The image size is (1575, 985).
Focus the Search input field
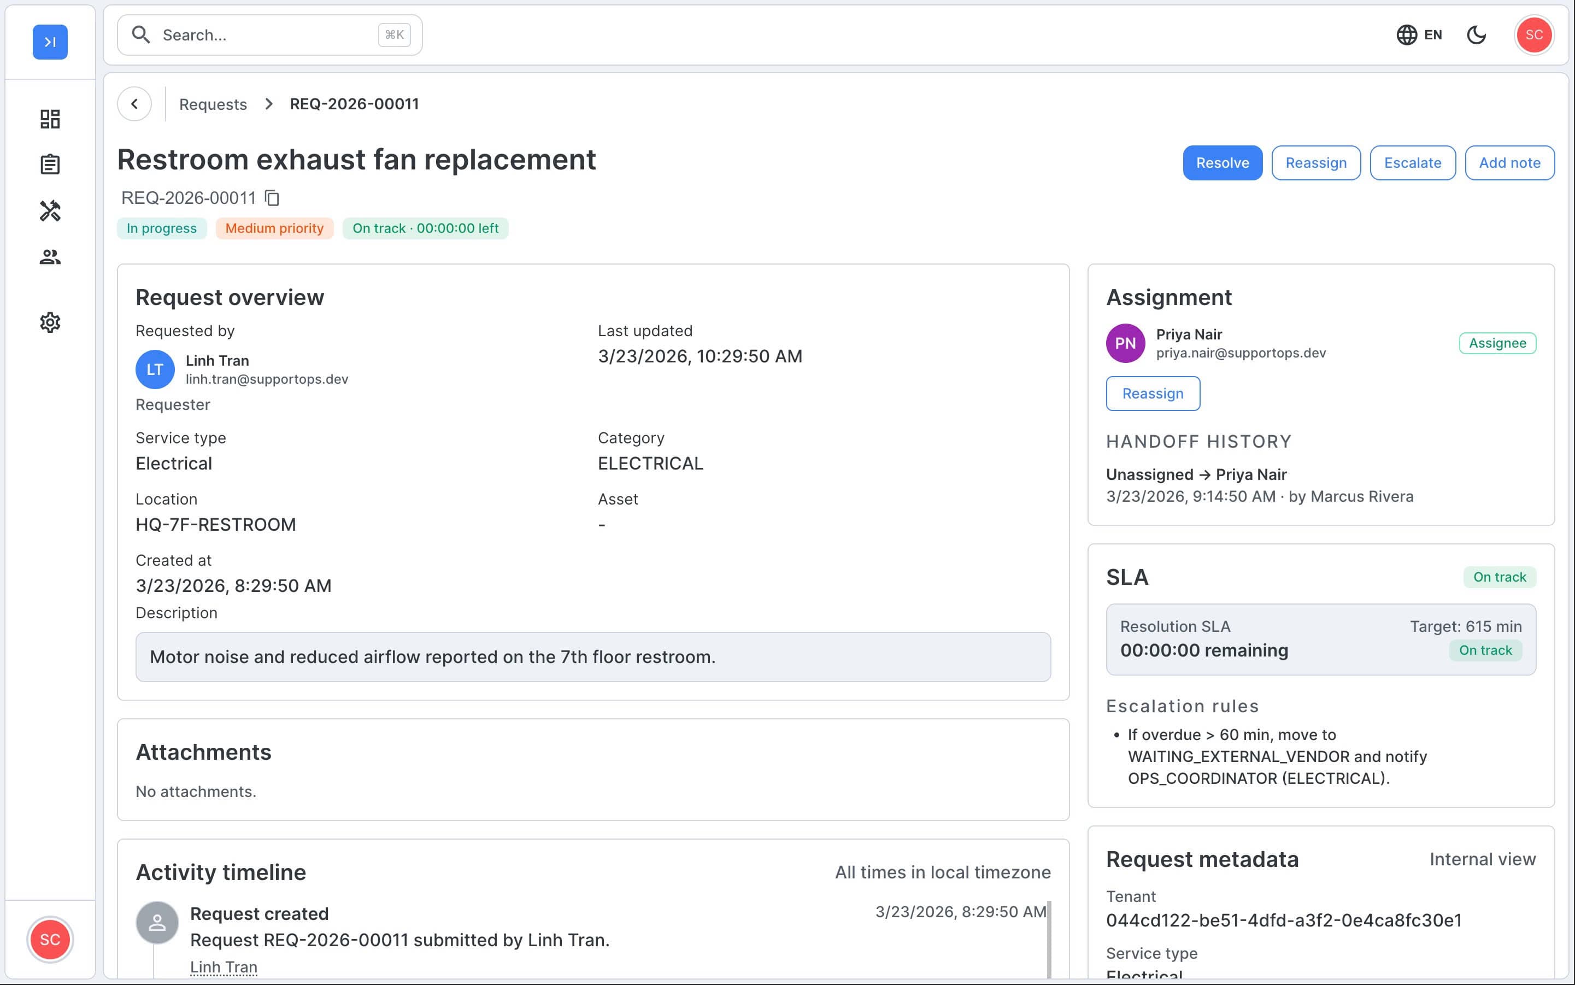click(269, 35)
